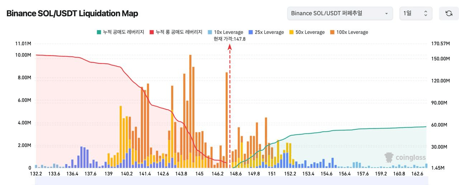The height and width of the screenshot is (185, 459).
Task: Click the 10.00M left axis label
Action: tap(23, 55)
